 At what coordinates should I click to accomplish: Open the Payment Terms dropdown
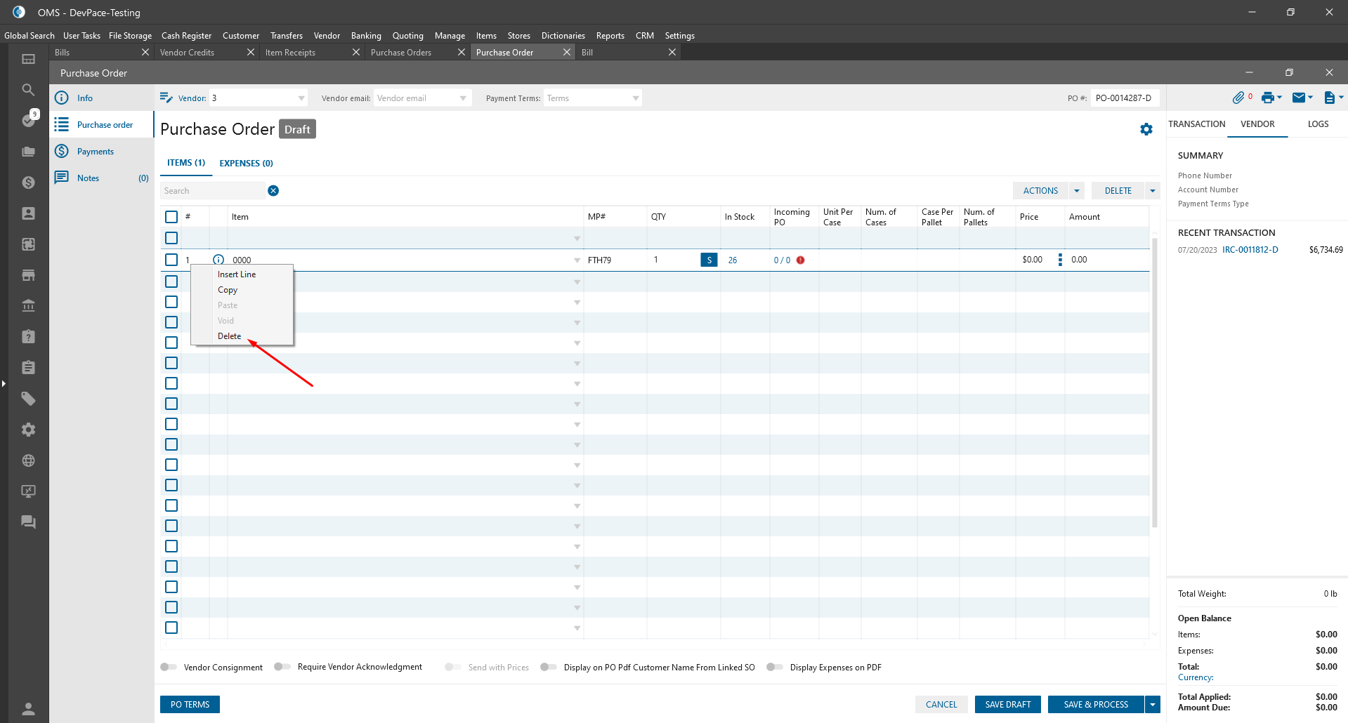[635, 98]
